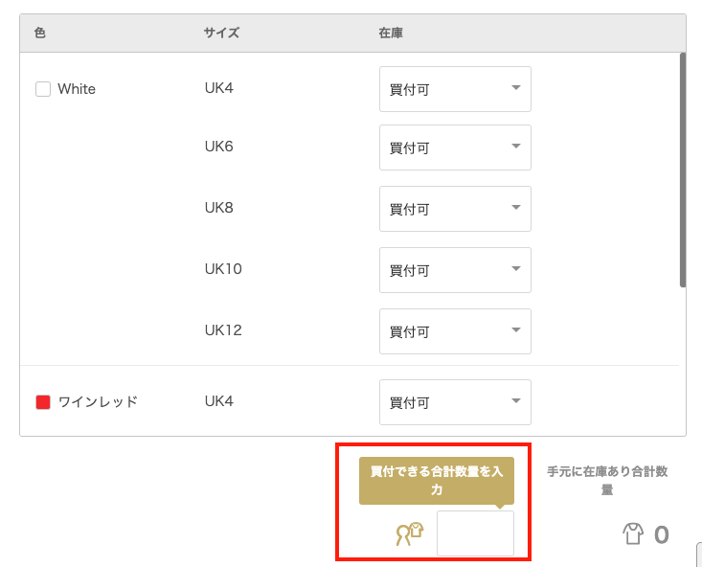Open the UK10 stock status dropdown
This screenshot has height=567, width=702.
click(455, 270)
